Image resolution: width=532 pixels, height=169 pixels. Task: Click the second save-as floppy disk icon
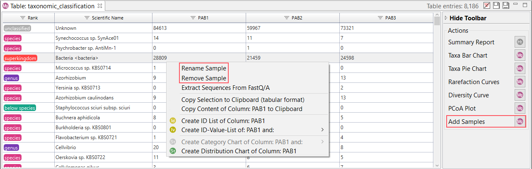pos(505,5)
